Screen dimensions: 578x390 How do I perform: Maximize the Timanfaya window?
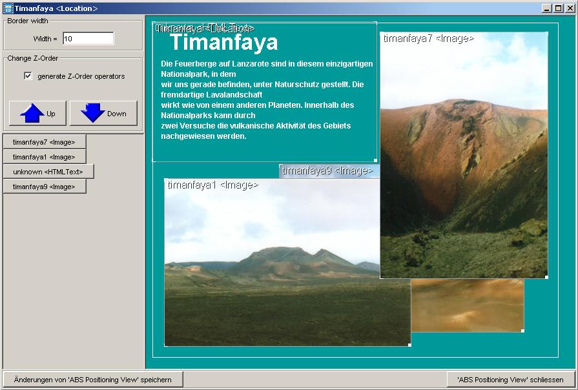tap(559, 8)
